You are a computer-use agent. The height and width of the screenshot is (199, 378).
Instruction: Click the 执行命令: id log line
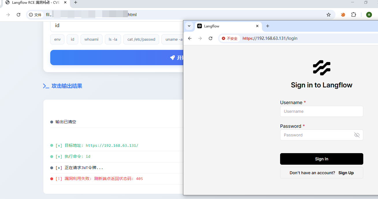[x=117, y=157]
